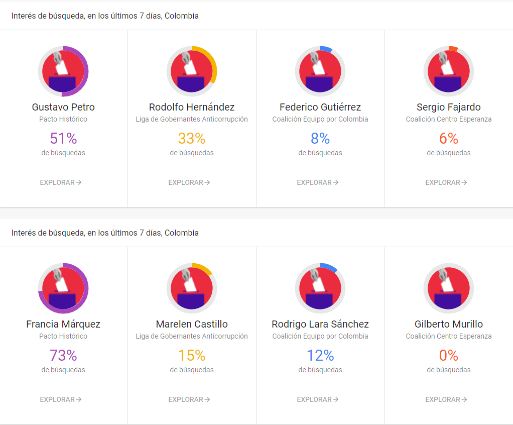513x425 pixels.
Task: Open EXPLORAR link under Rodolfo Hernández
Action: pos(189,182)
